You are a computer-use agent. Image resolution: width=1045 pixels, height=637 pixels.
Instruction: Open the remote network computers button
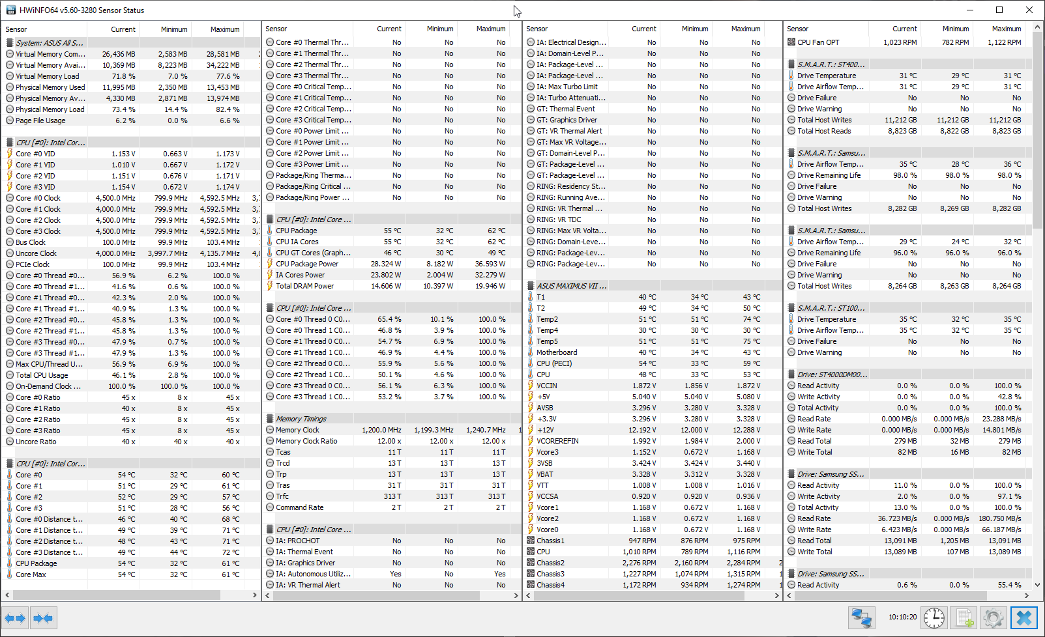861,617
